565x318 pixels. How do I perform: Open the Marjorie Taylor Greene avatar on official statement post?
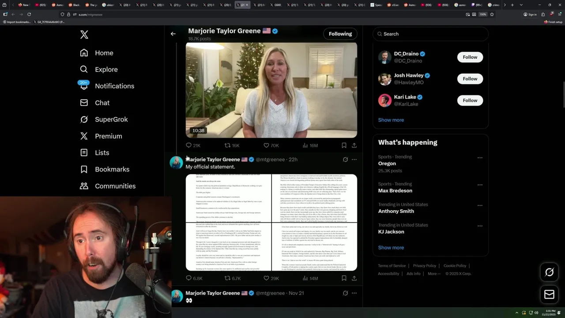pyautogui.click(x=176, y=163)
